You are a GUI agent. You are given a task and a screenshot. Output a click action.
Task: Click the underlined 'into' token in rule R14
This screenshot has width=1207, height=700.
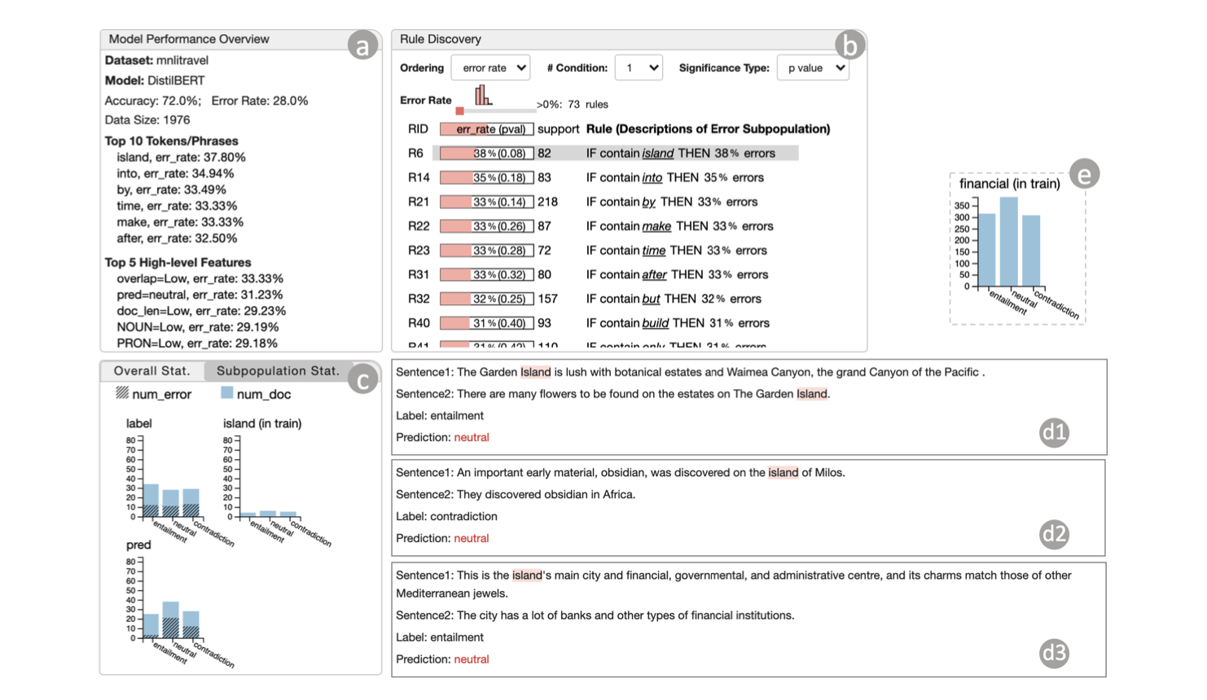652,177
